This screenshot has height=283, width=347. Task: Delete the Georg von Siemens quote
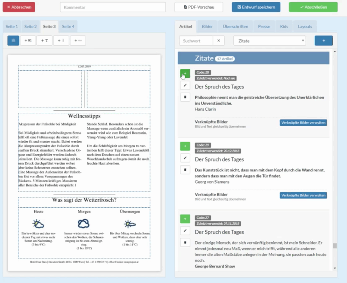[x=185, y=170]
